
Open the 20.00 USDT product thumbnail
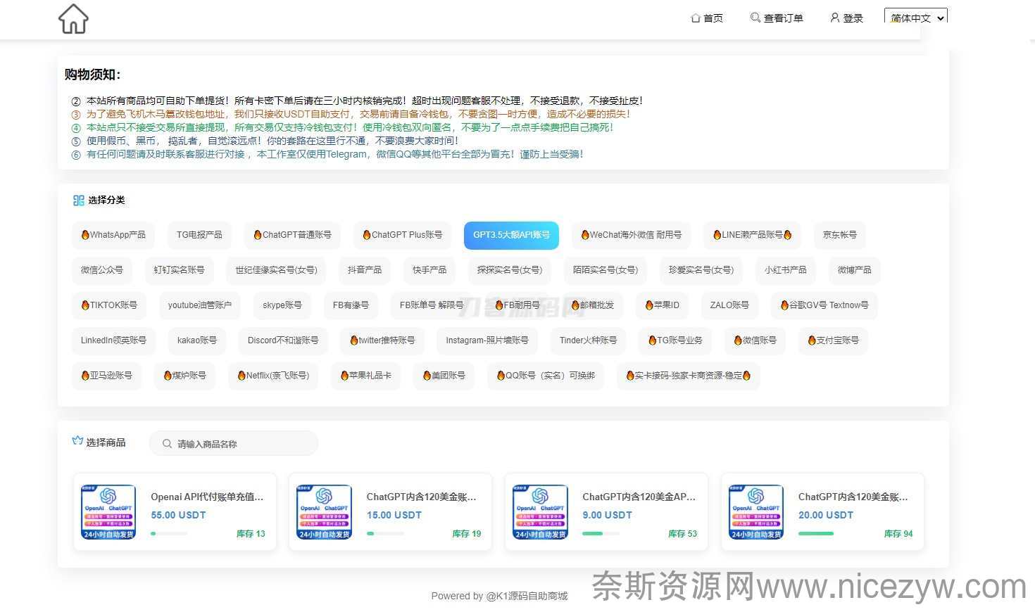[756, 512]
